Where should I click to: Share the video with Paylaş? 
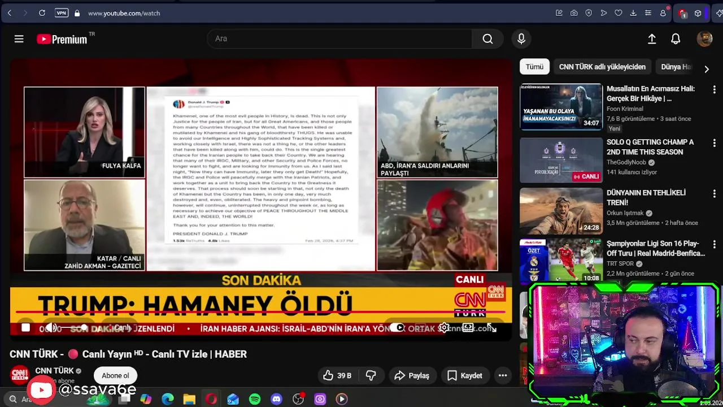pyautogui.click(x=412, y=375)
